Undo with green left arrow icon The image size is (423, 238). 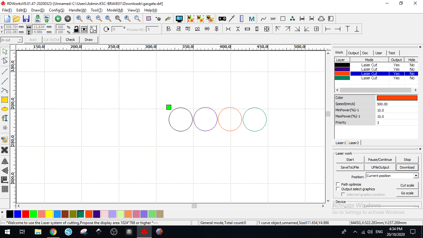[58, 19]
